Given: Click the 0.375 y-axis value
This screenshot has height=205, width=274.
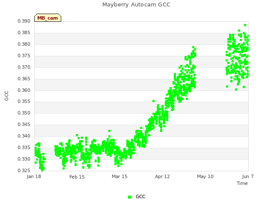Looking at the screenshot, I should [x=24, y=56].
